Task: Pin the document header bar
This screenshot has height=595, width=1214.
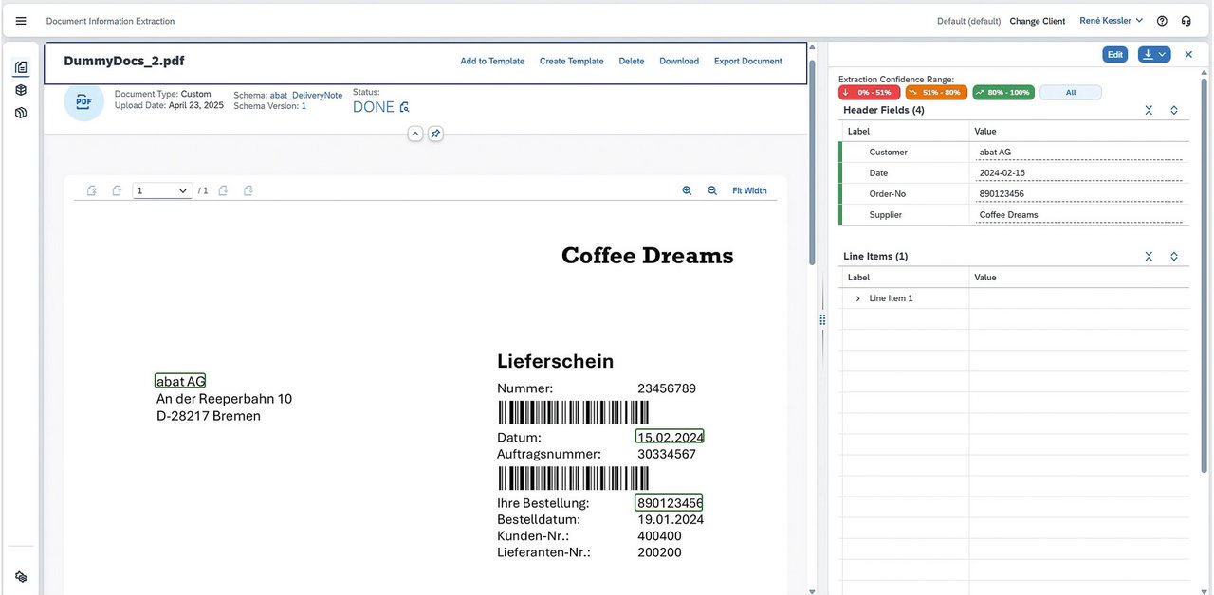Action: pos(435,134)
